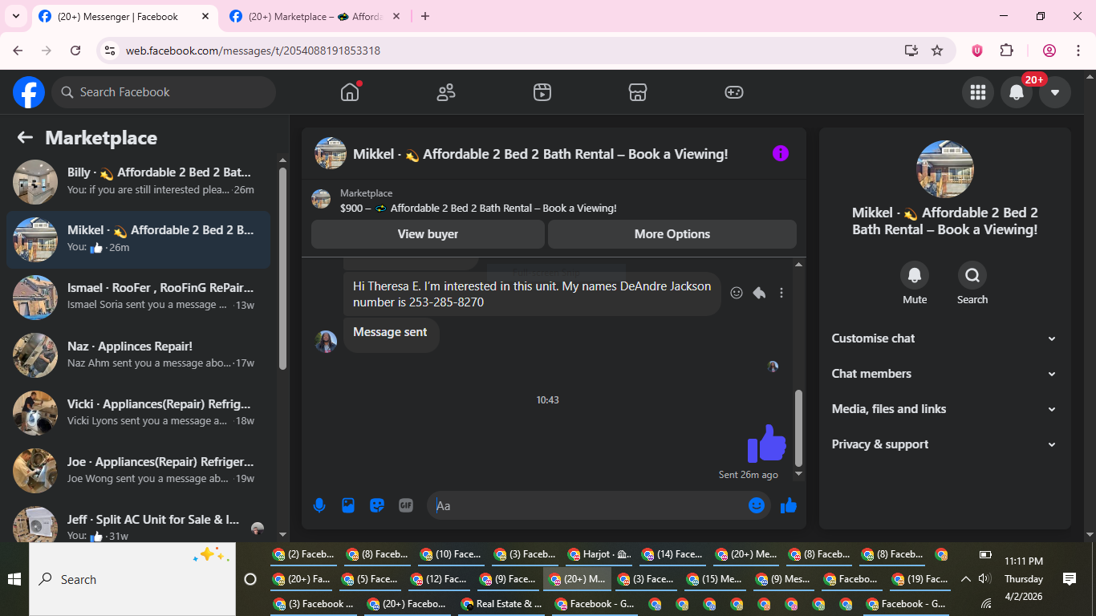The height and width of the screenshot is (616, 1096).
Task: Click the purple conversation info icon
Action: tap(781, 153)
